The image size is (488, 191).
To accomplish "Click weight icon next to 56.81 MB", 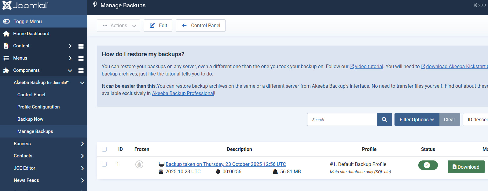I will coord(275,171).
